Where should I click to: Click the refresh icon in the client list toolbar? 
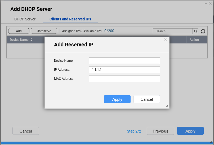click(x=203, y=31)
